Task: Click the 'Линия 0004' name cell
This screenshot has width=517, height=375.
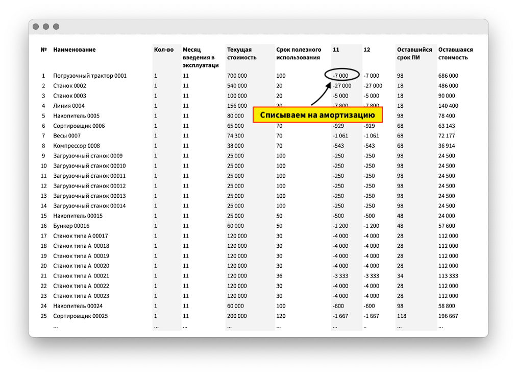Action: (69, 106)
